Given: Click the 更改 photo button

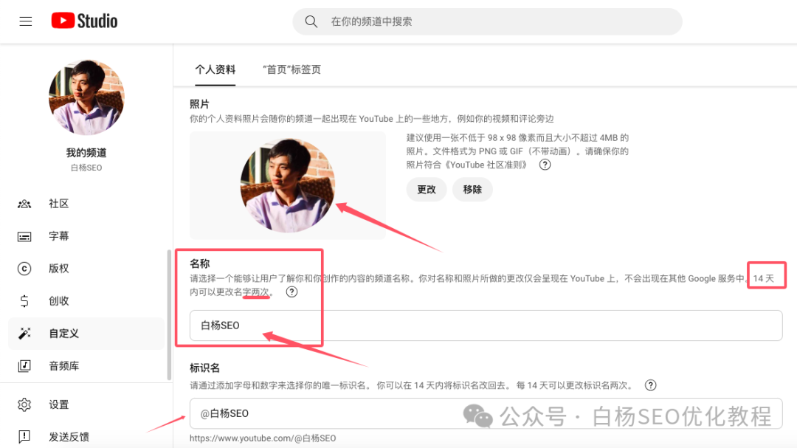Looking at the screenshot, I should (427, 190).
